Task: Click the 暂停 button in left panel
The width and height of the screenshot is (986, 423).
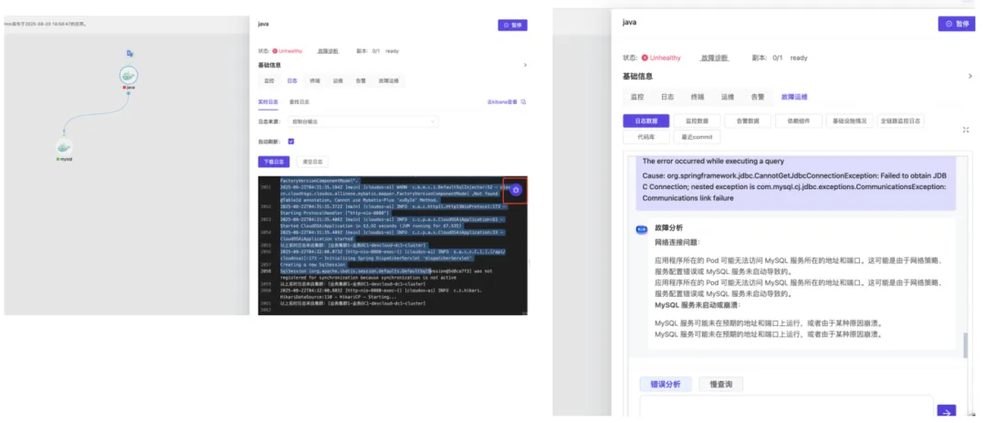Action: point(512,26)
